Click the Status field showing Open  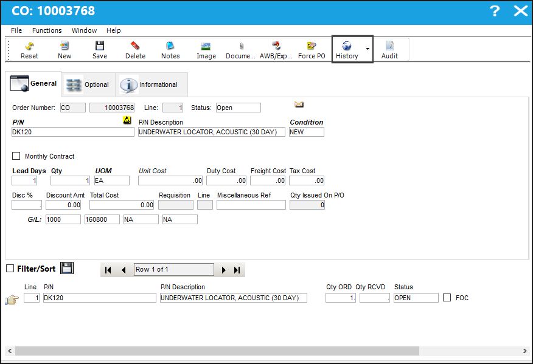point(239,108)
